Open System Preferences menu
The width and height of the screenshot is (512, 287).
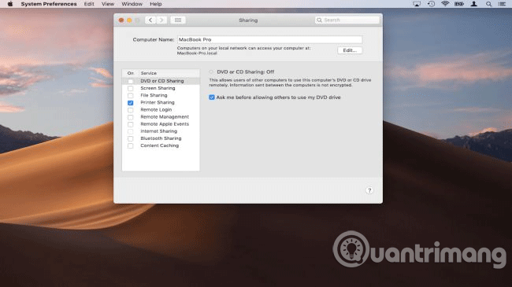49,4
